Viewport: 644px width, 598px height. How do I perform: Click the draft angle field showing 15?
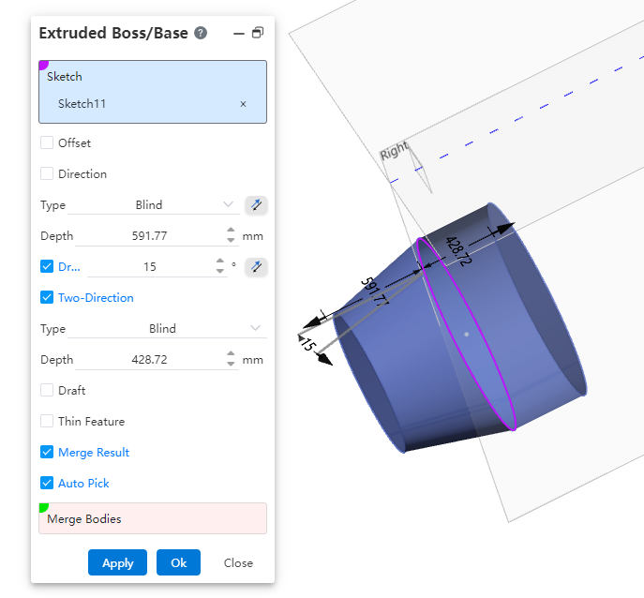(150, 266)
